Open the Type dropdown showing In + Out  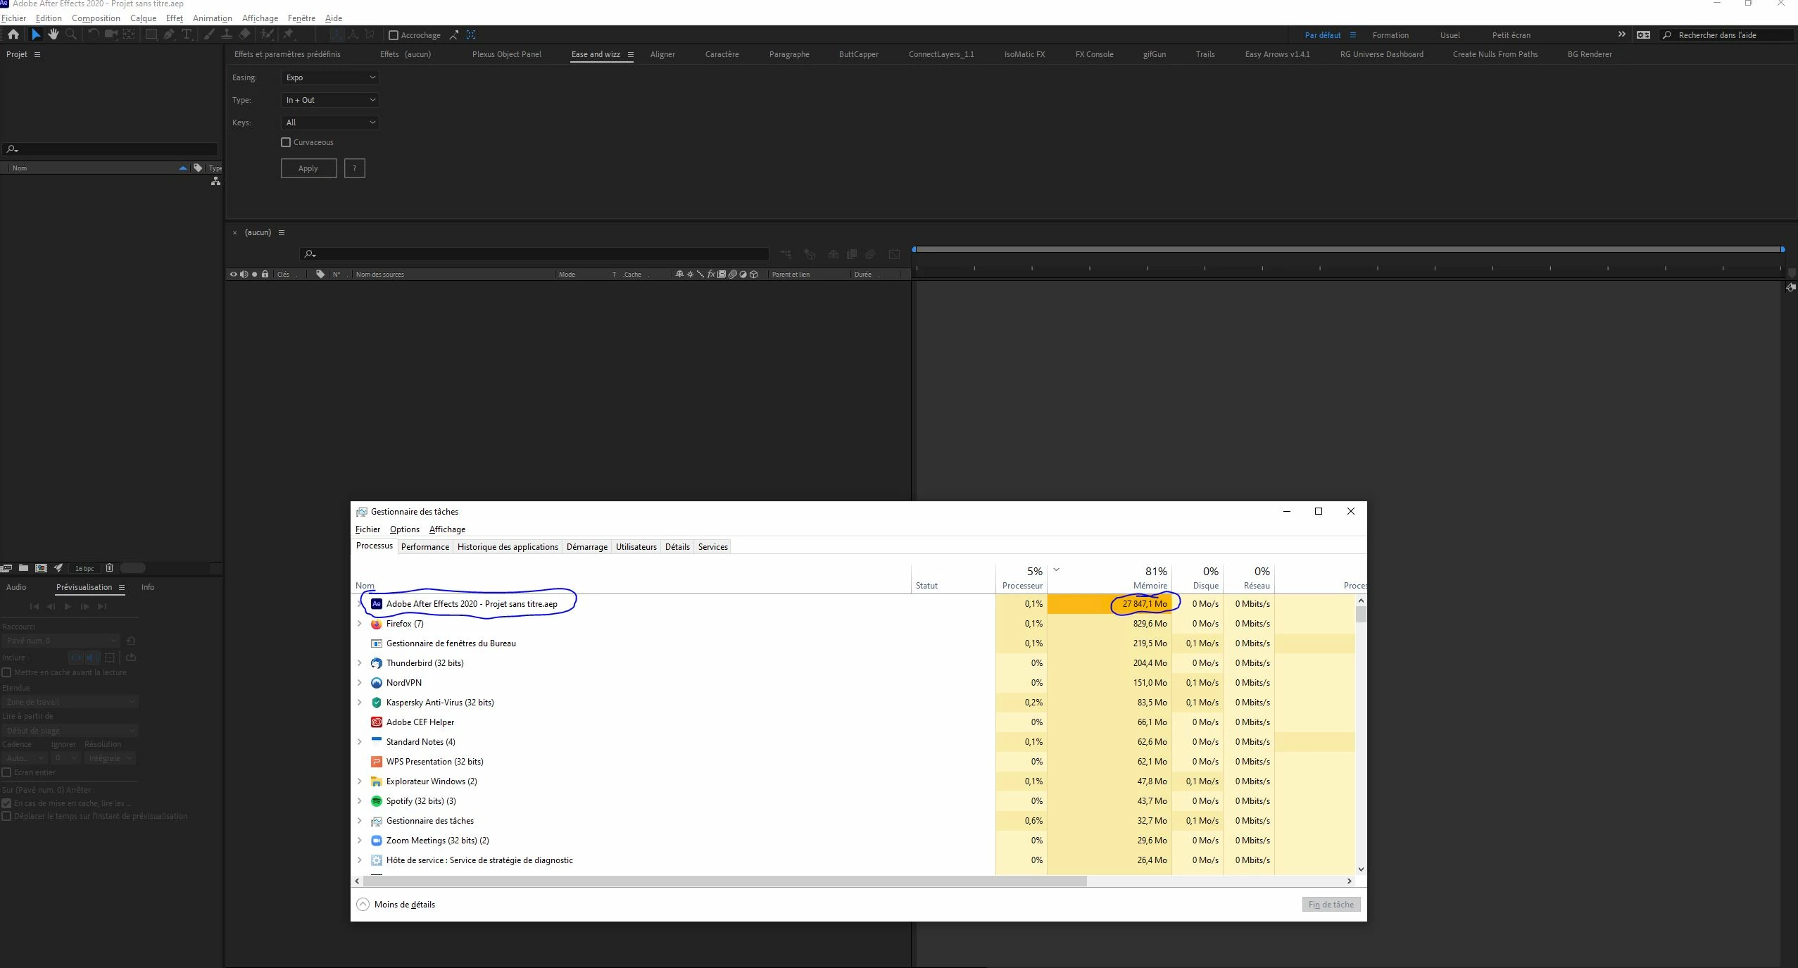pyautogui.click(x=329, y=100)
